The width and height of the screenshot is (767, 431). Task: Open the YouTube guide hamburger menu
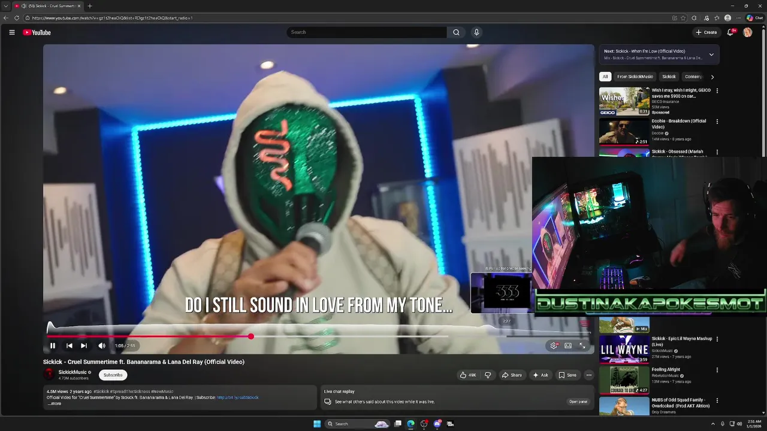pos(12,32)
